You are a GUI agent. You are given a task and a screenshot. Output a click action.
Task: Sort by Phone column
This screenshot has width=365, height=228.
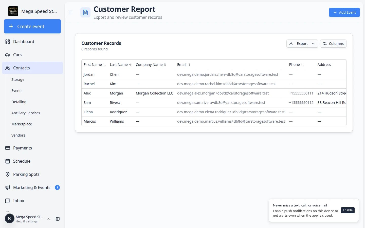(x=296, y=65)
